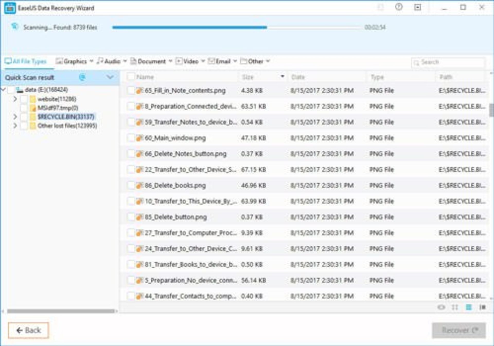Open the help question mark icon
This screenshot has height=346, width=494.
(399, 7)
